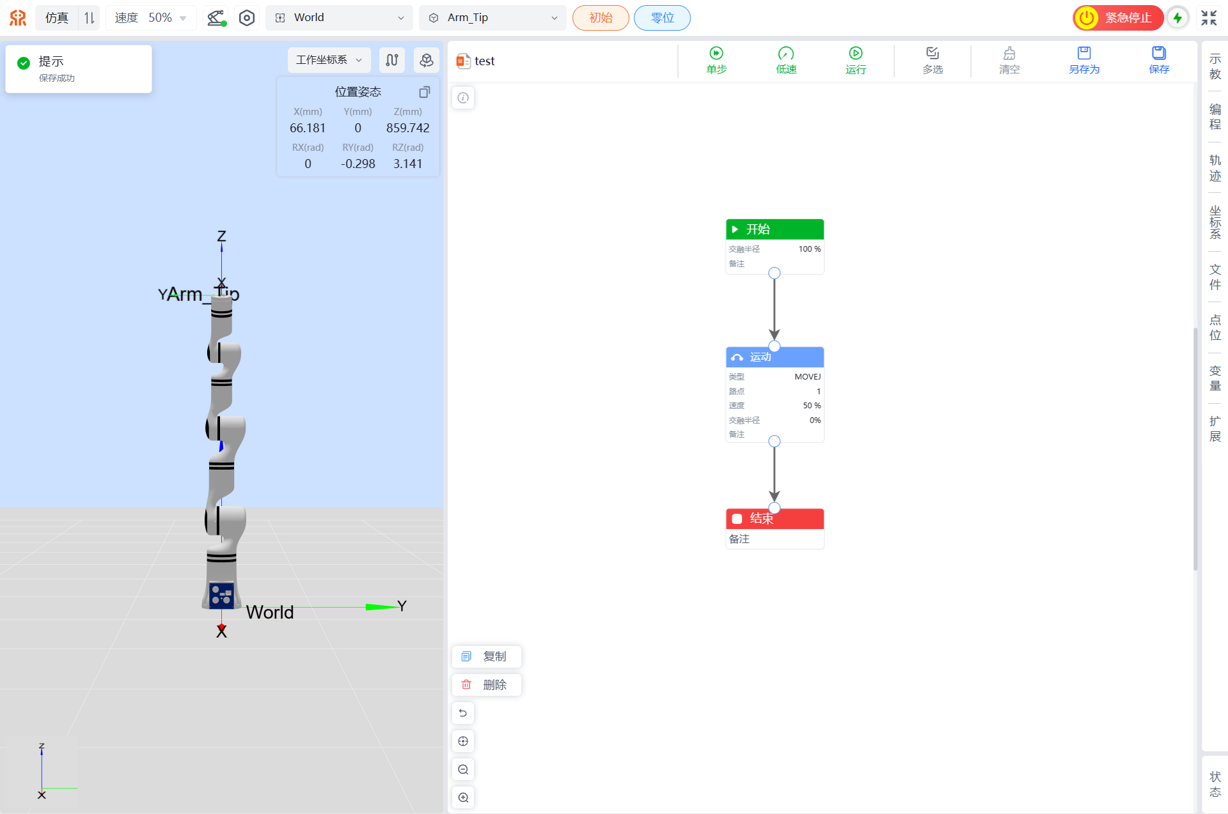The height and width of the screenshot is (814, 1228).
Task: Toggle the up-down arrows mode switch
Action: coord(90,18)
